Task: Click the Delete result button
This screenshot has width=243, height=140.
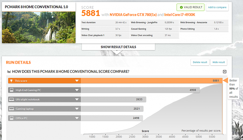Action: [x=200, y=62]
